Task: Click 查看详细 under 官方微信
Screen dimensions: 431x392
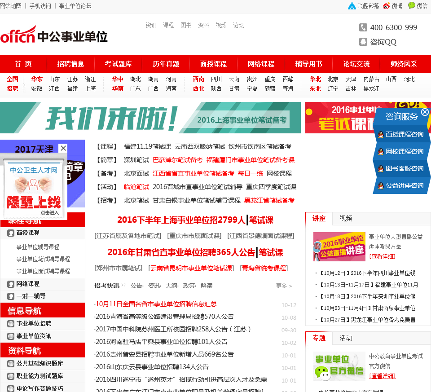Action: (x=382, y=376)
